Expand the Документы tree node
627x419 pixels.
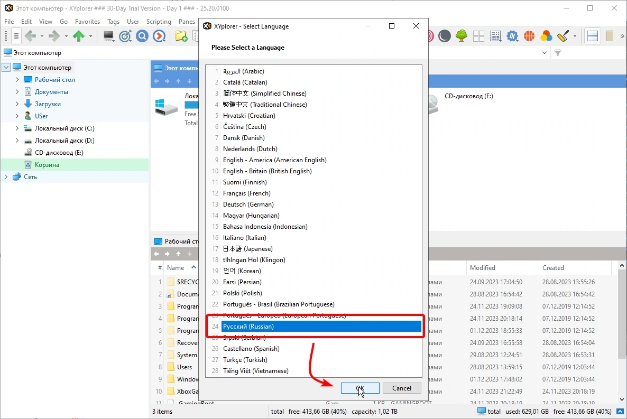17,91
